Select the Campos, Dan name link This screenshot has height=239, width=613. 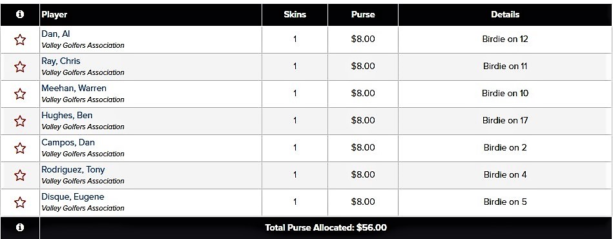[68, 142]
